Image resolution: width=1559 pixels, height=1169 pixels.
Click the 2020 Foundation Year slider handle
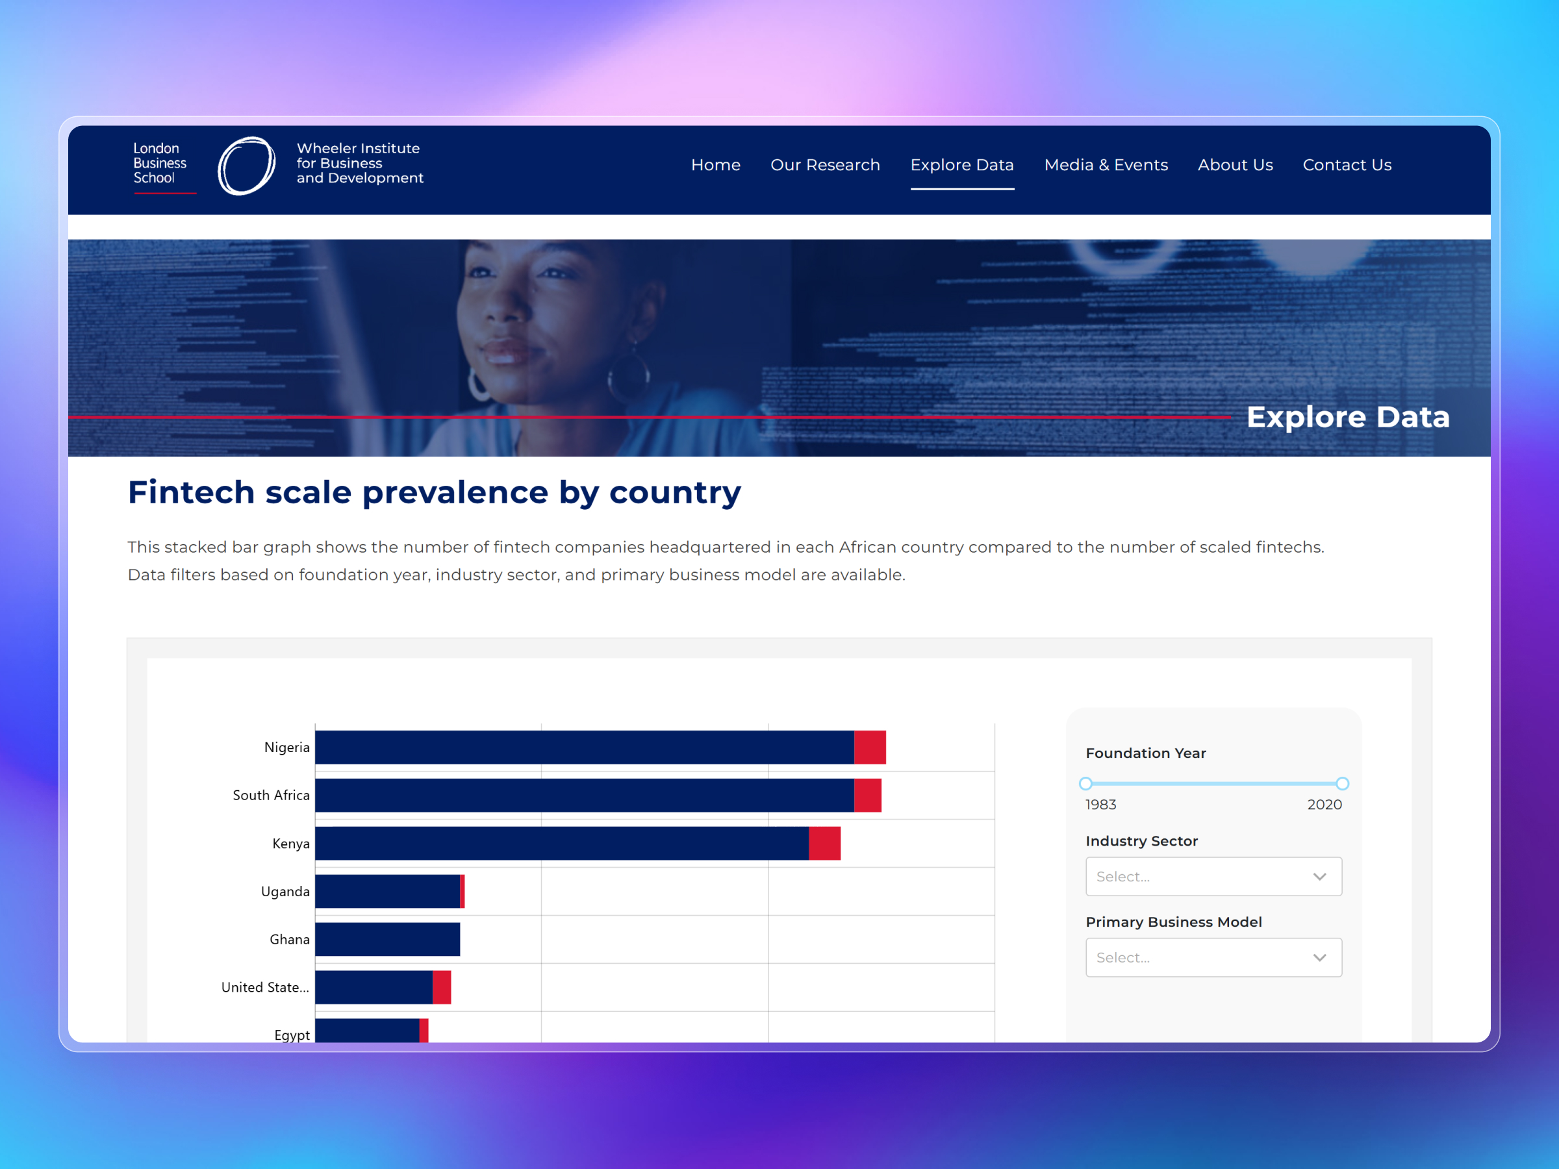tap(1342, 783)
